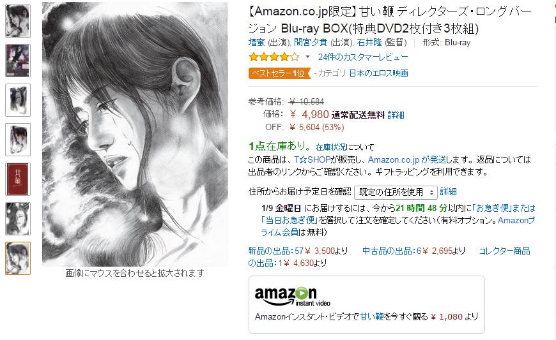This screenshot has height=340, width=556.
Task: Select the first product thumbnail image
Action: pos(18,21)
